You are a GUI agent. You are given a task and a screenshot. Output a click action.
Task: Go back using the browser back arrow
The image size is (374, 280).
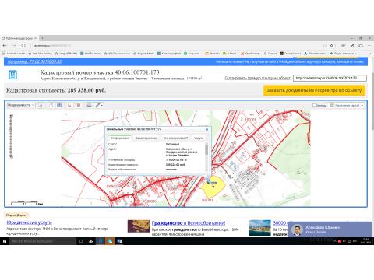tap(5, 45)
